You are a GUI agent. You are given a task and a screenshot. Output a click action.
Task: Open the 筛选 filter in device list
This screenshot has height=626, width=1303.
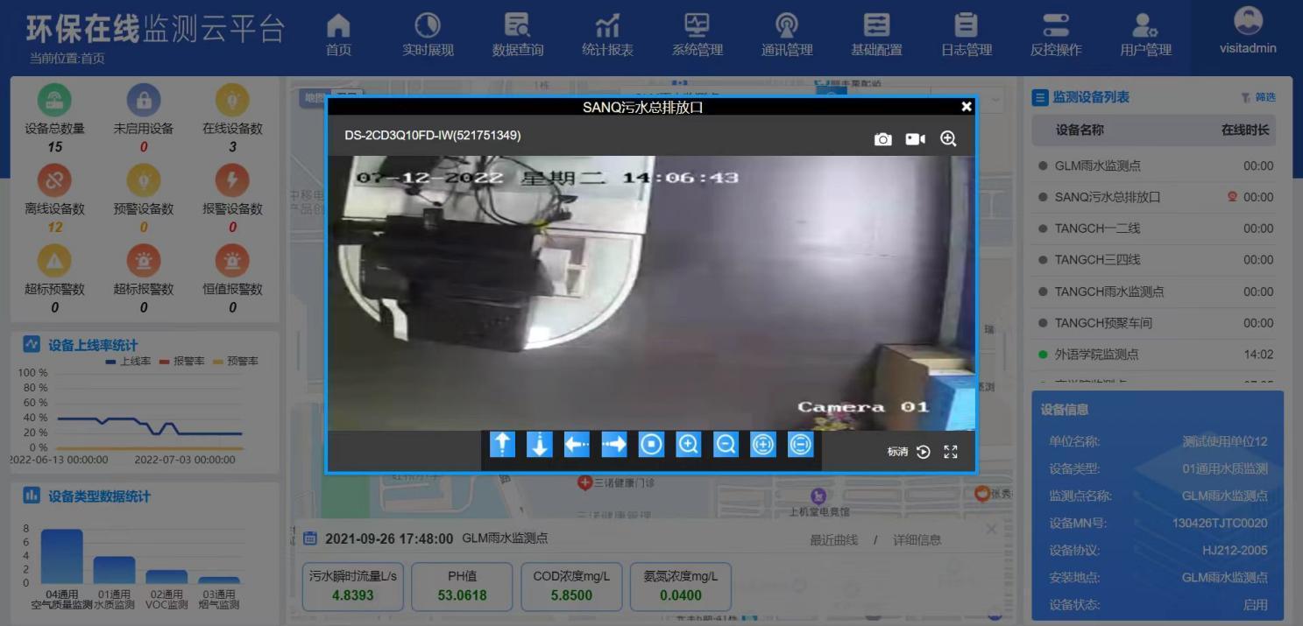click(1258, 97)
